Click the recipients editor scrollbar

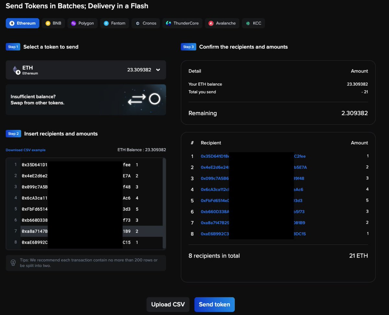click(164, 203)
